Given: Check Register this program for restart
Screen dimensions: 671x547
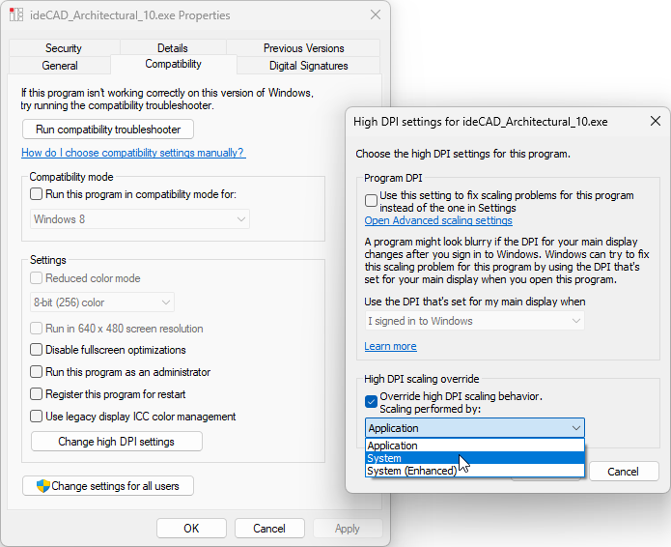Looking at the screenshot, I should tap(37, 394).
